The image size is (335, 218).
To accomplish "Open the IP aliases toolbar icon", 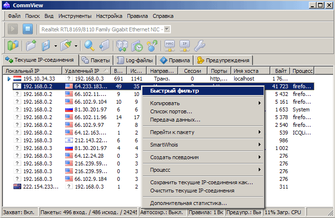I will point(184,45).
